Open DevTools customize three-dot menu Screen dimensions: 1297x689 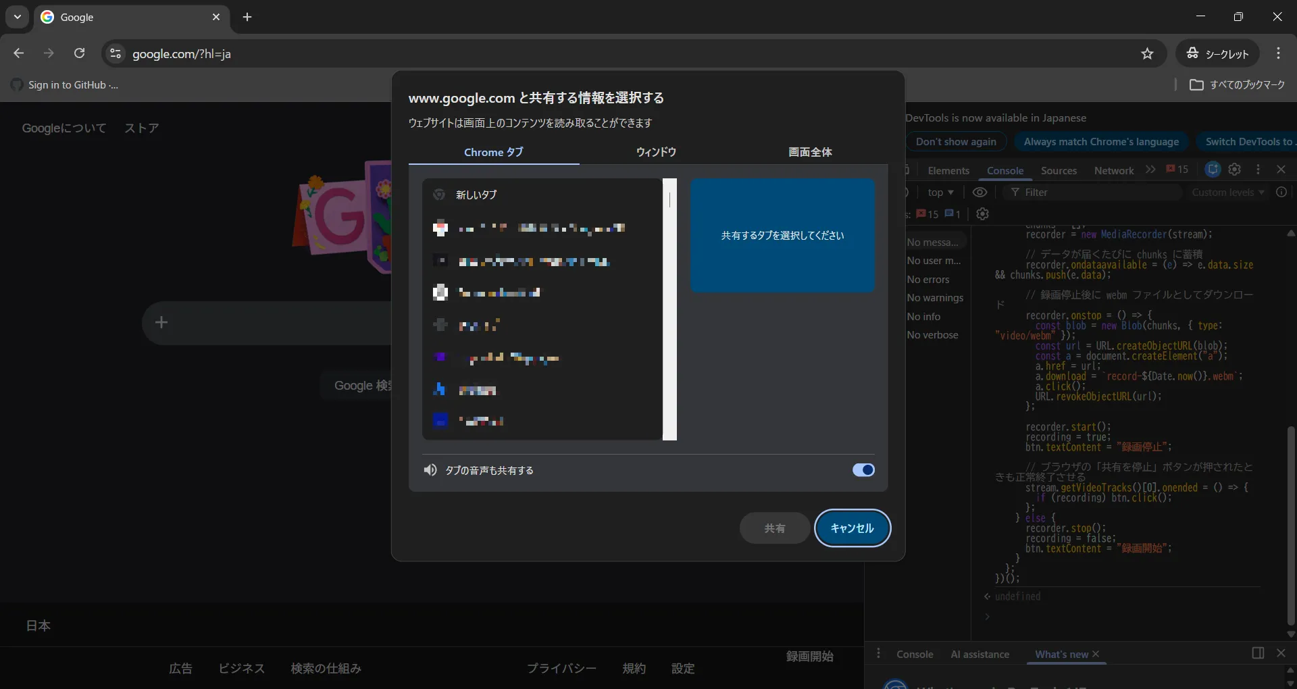pos(1258,170)
